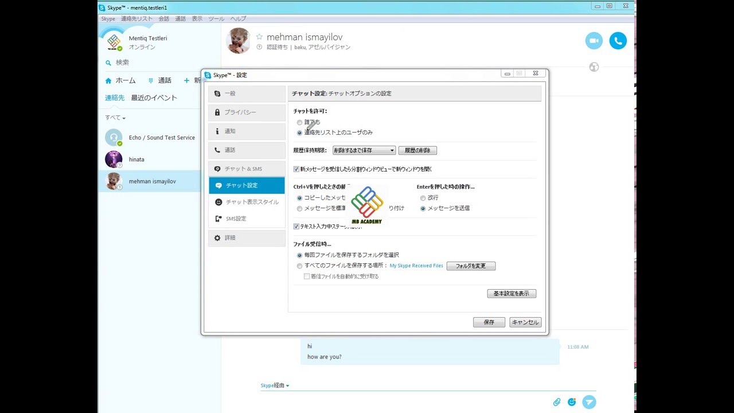
Task: Open the 履歴保持期限 dropdown
Action: (364, 150)
